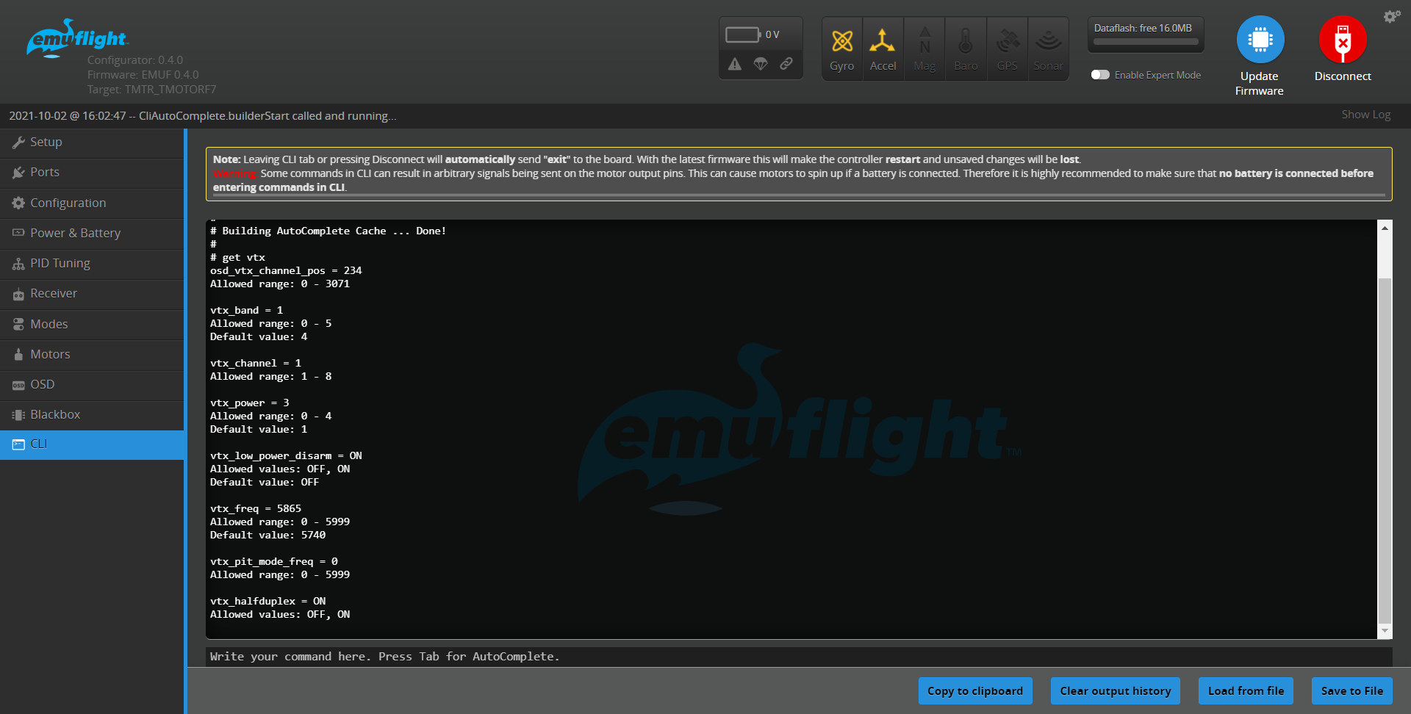Open the Power & Battery tab

(x=92, y=233)
